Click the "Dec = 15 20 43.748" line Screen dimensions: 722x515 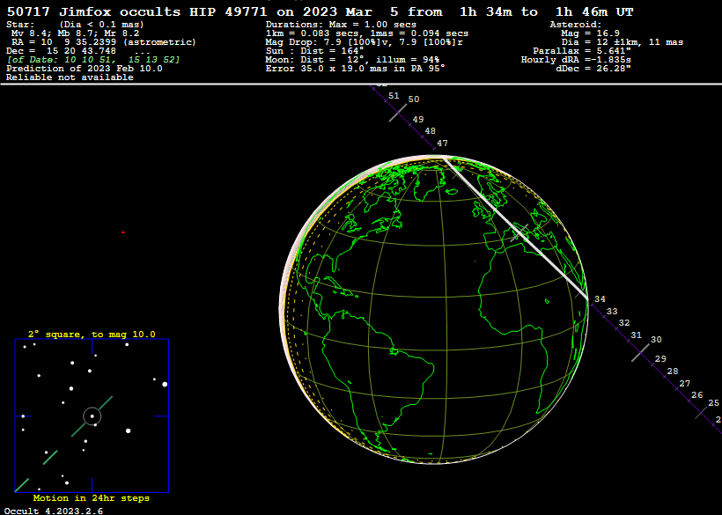(x=62, y=51)
